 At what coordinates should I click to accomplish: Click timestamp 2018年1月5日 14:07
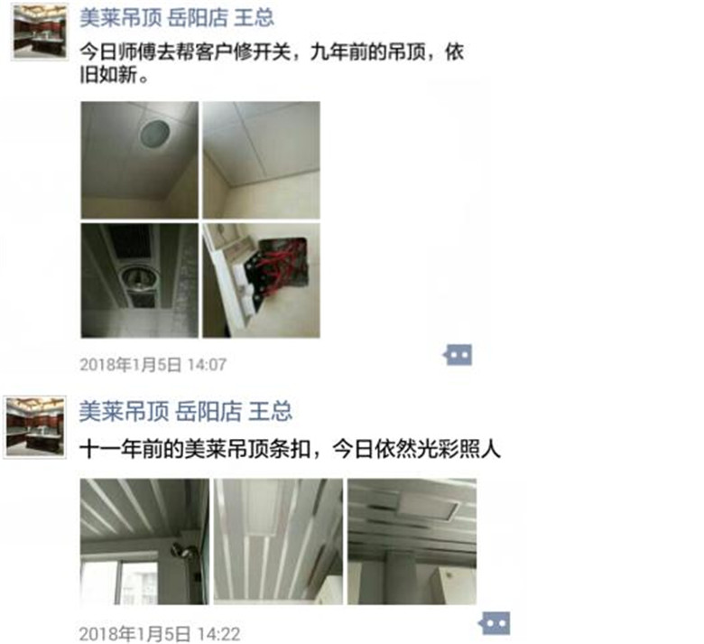pos(153,365)
